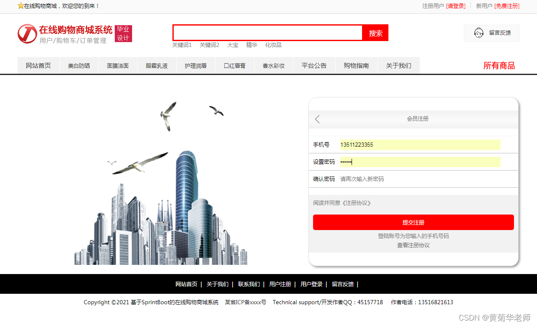Click the 手机号 phone number field
Viewport: 537px width, 326px height.
tap(420, 145)
